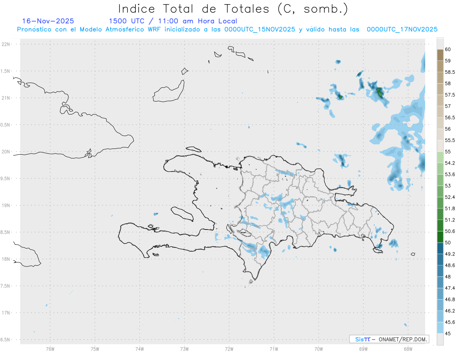Click the colorbar label "58.5"
The image size is (458, 354).
coord(450,72)
